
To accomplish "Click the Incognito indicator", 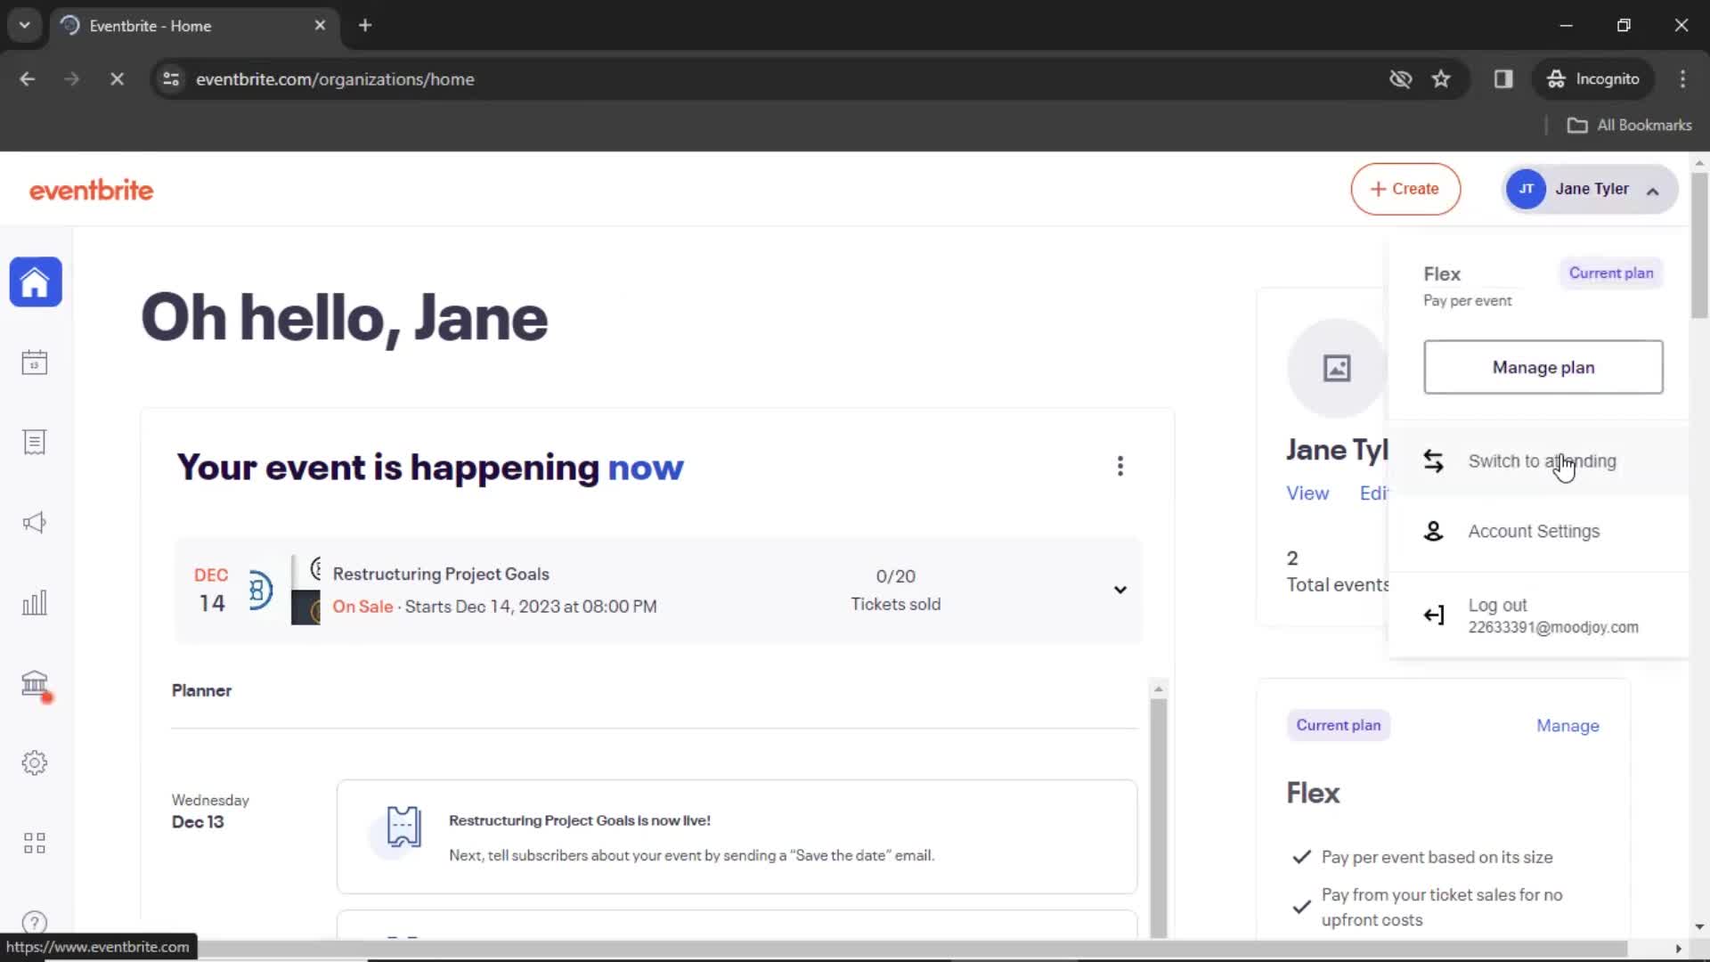I will (1593, 79).
